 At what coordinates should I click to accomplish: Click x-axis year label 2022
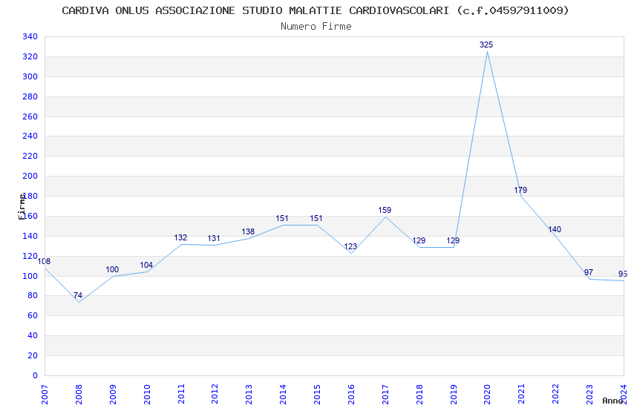[556, 394]
